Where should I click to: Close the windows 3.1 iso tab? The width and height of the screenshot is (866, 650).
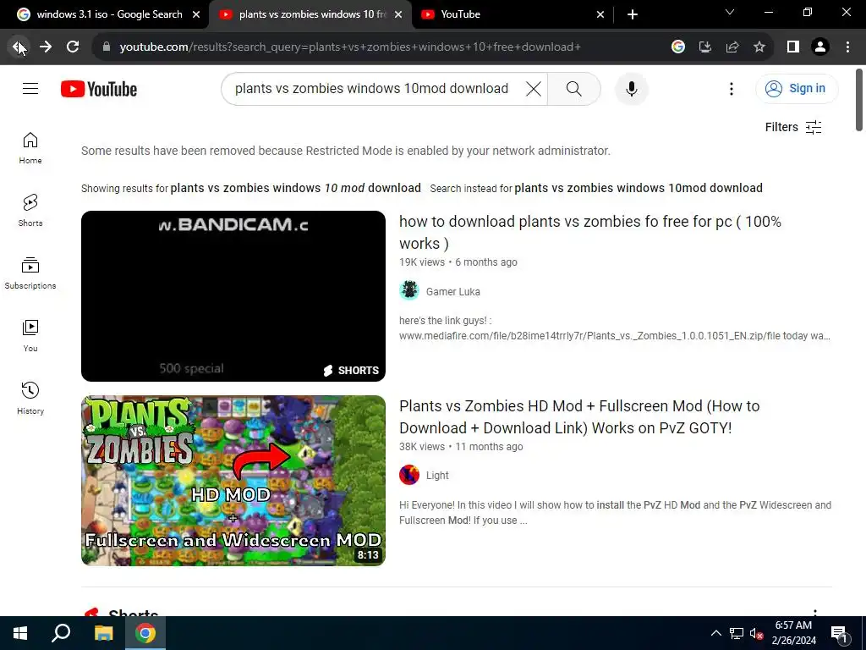(x=195, y=14)
